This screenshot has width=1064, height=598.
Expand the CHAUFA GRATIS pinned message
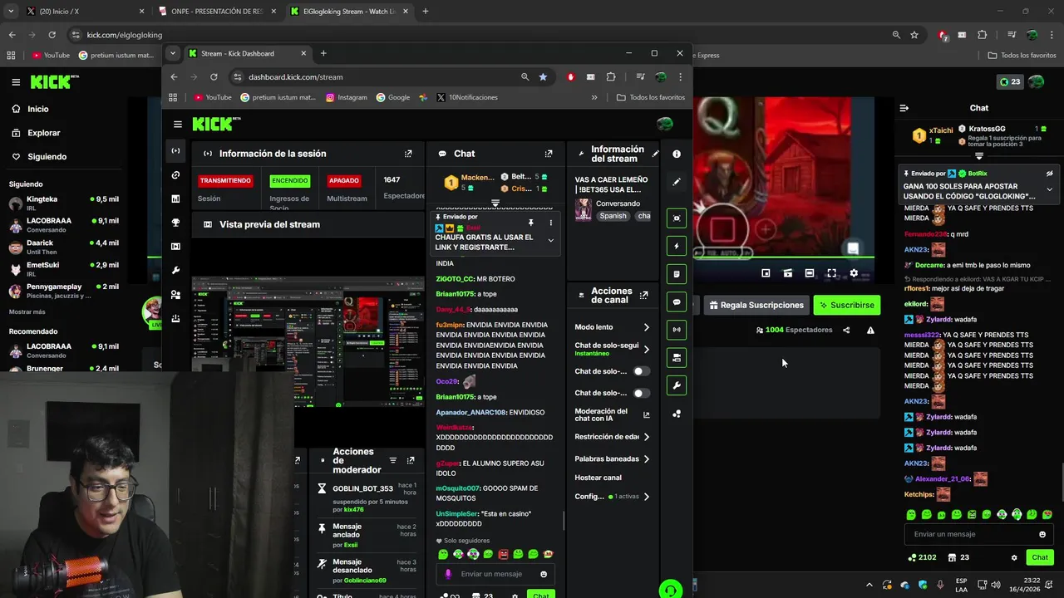pyautogui.click(x=550, y=240)
